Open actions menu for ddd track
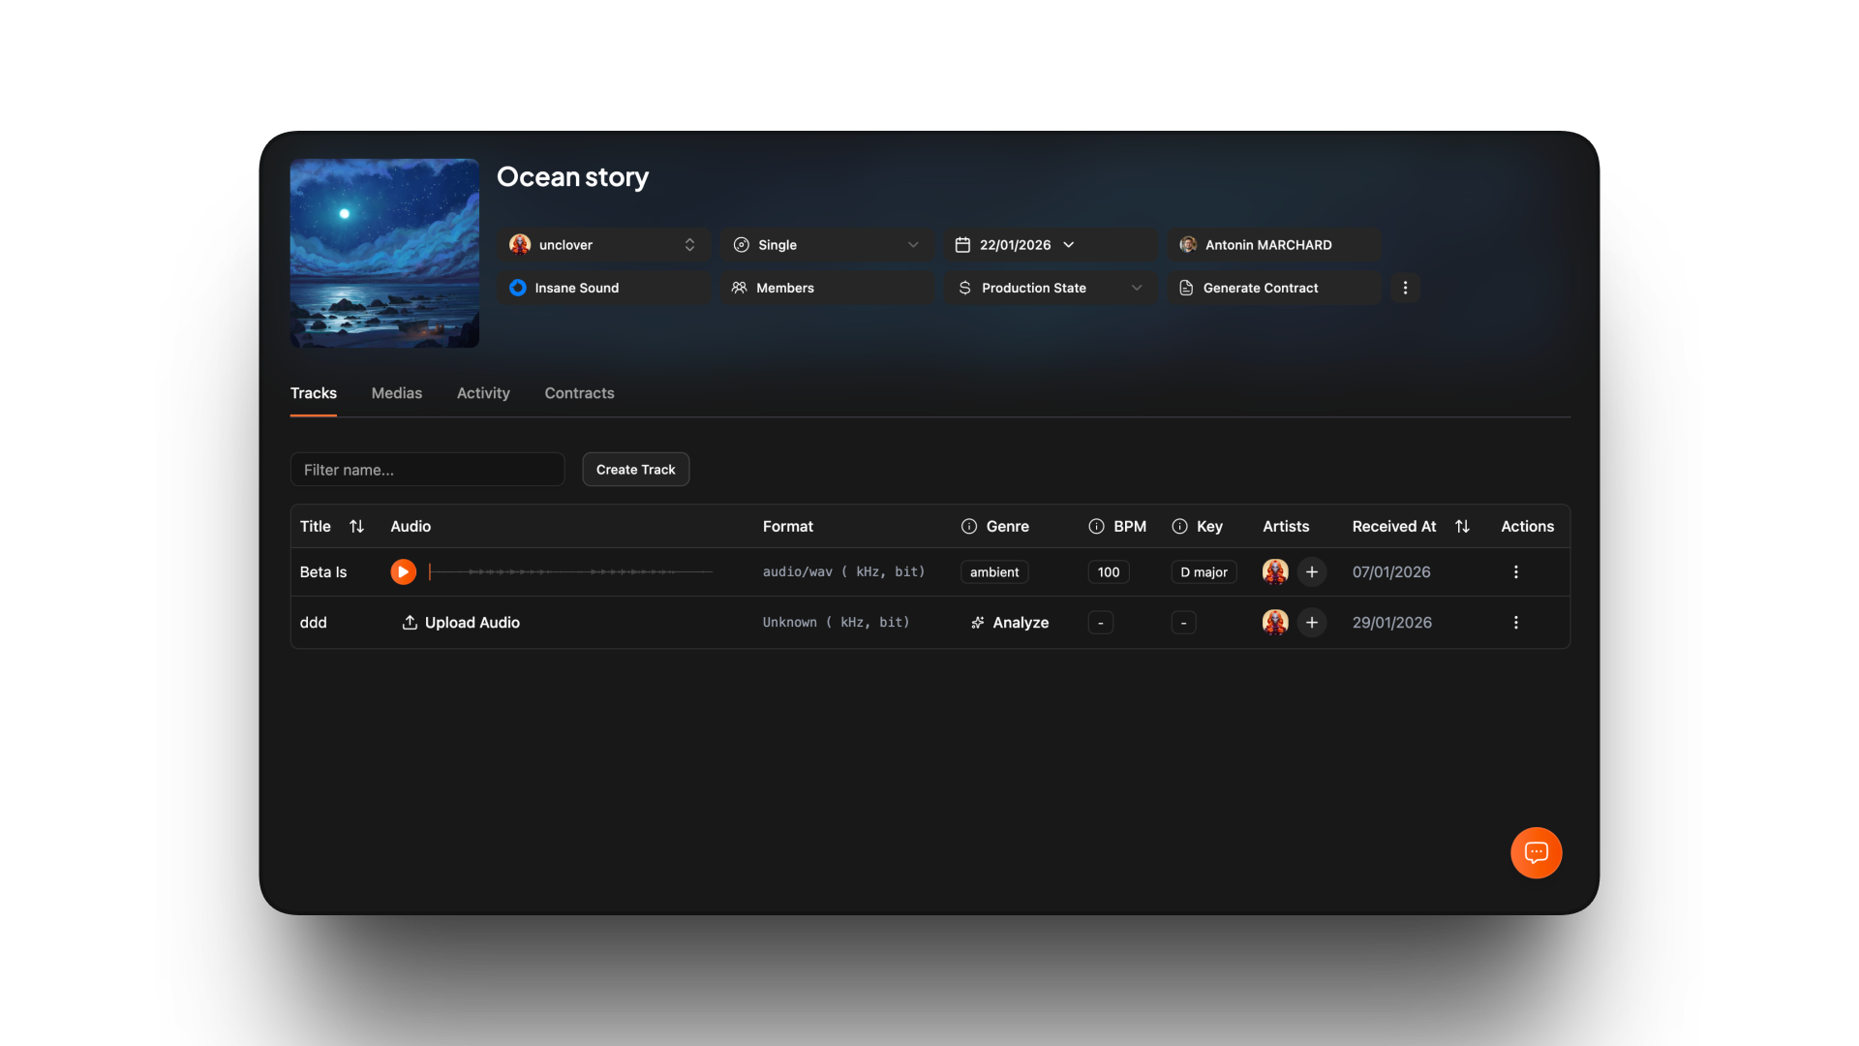This screenshot has width=1859, height=1046. click(1516, 623)
